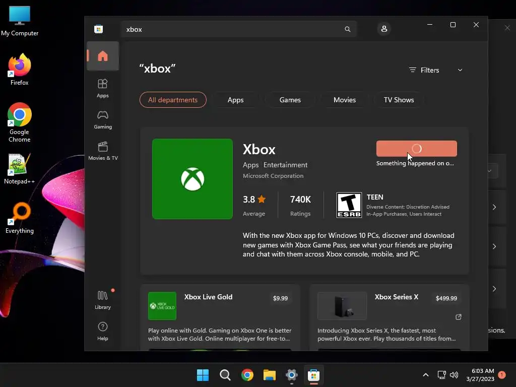Viewport: 516px width, 387px height.
Task: Open My Computer desktop icon
Action: click(20, 21)
